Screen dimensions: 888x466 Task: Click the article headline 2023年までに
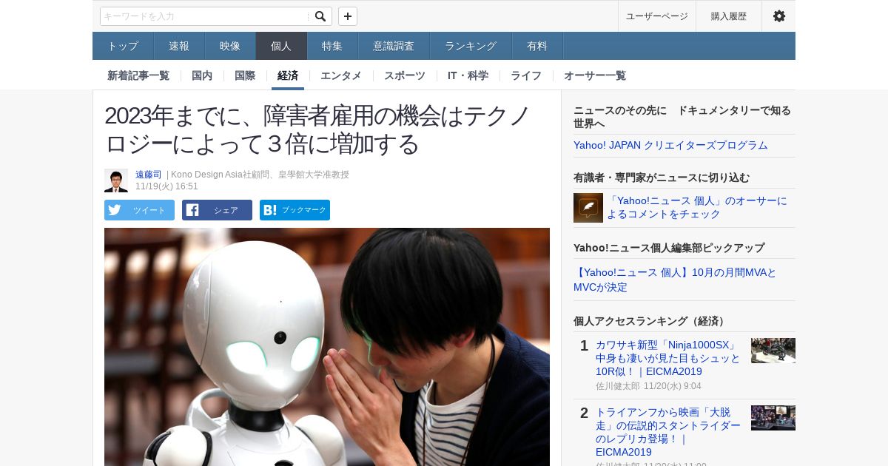pyautogui.click(x=318, y=129)
